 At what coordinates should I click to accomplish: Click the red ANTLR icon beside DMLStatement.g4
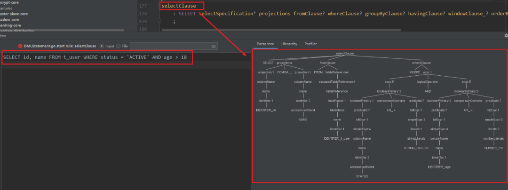20,46
